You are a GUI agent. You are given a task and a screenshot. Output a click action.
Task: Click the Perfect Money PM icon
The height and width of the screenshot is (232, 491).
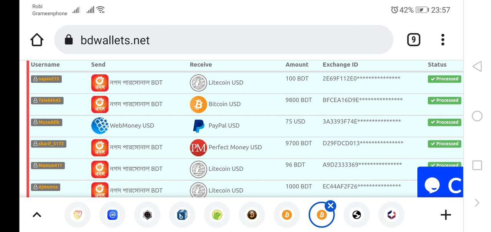pos(198,147)
